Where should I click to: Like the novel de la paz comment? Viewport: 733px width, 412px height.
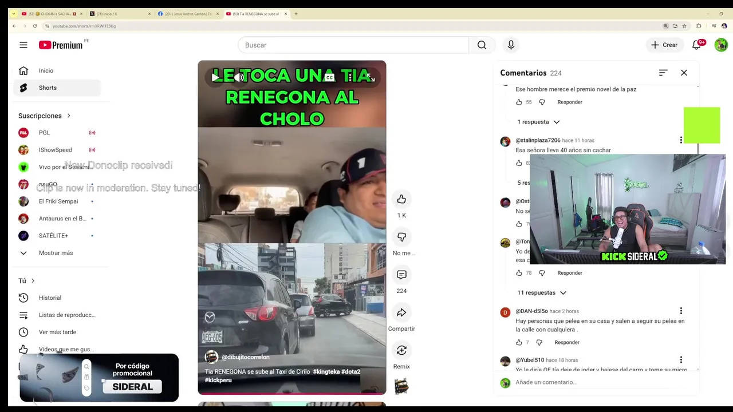pos(519,102)
